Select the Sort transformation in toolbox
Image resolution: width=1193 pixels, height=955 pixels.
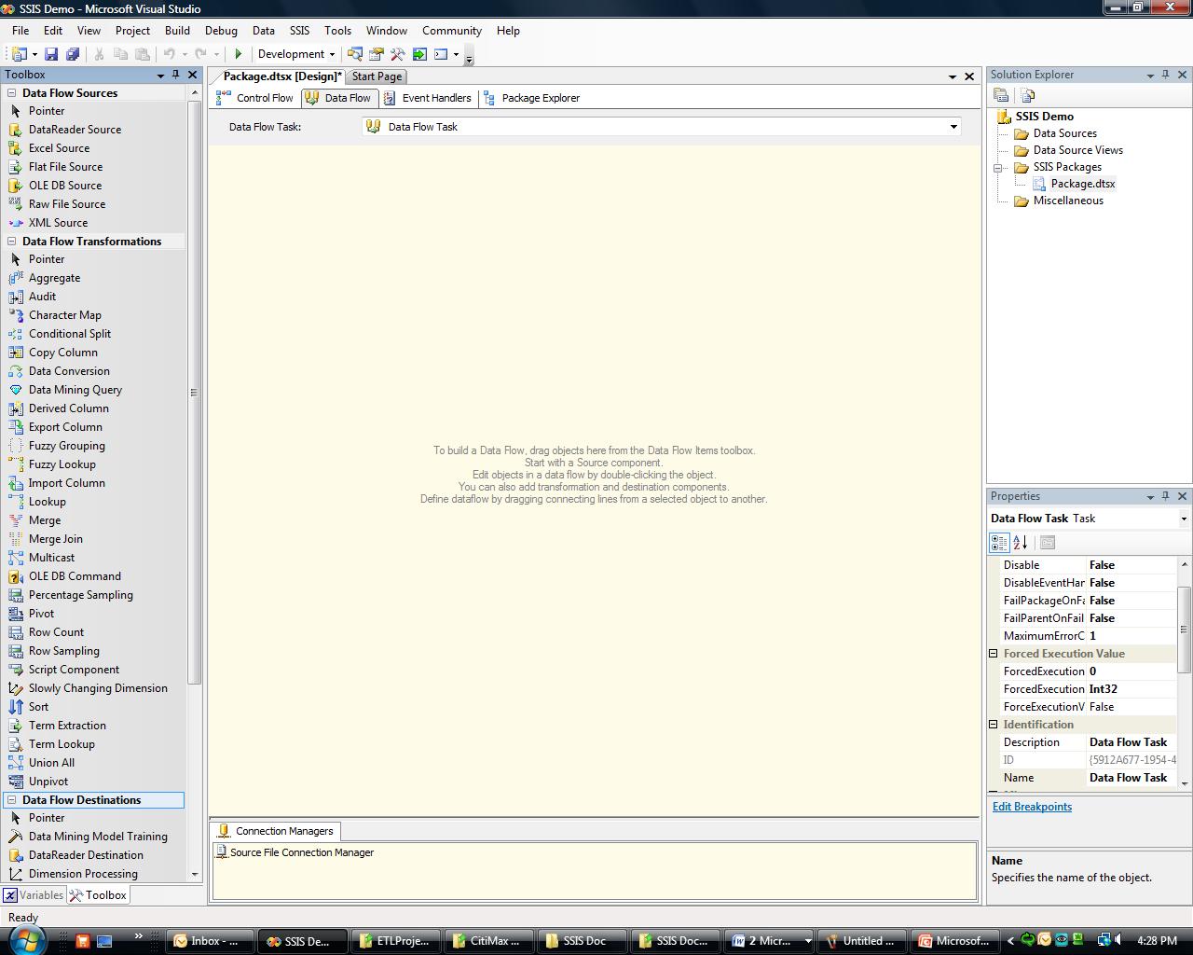[38, 707]
